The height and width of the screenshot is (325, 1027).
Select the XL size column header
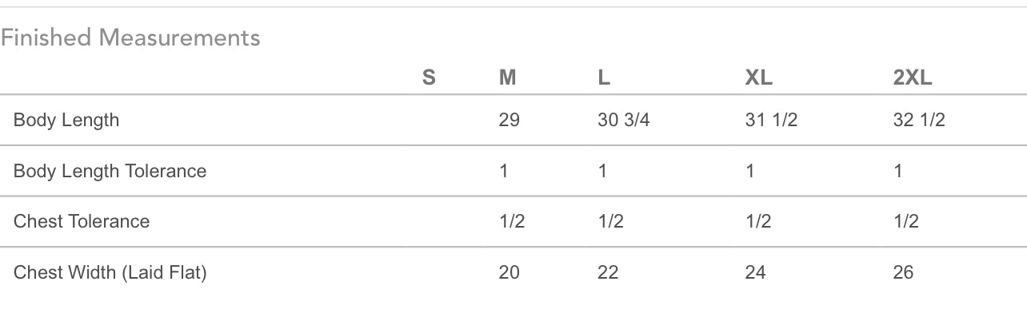coord(758,77)
